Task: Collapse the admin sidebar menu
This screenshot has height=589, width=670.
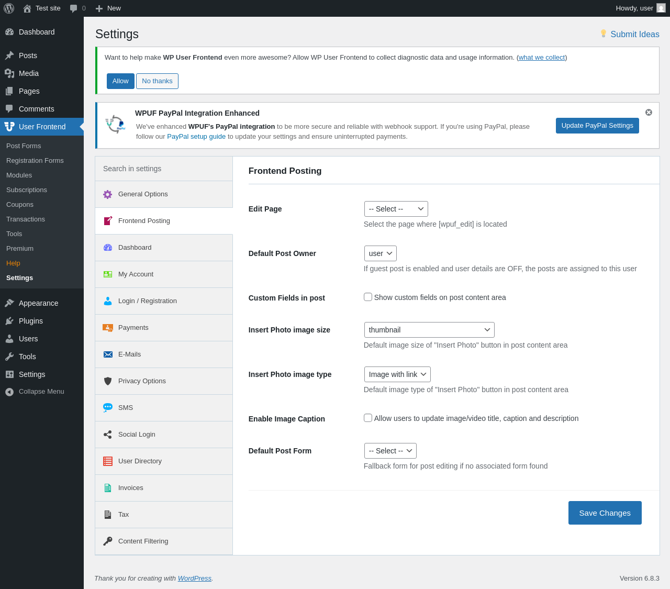Action: click(x=41, y=392)
